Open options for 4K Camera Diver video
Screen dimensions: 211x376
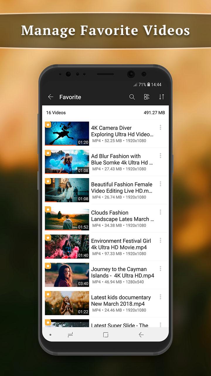pyautogui.click(x=160, y=127)
